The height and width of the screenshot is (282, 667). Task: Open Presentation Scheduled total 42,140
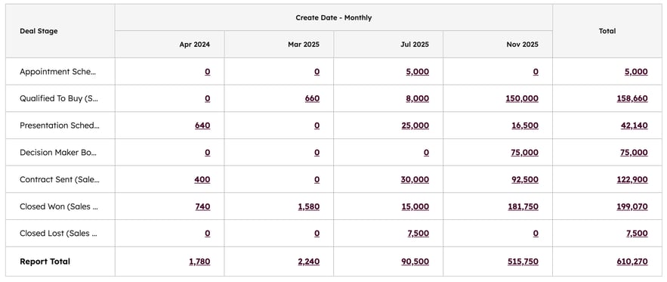coord(635,126)
